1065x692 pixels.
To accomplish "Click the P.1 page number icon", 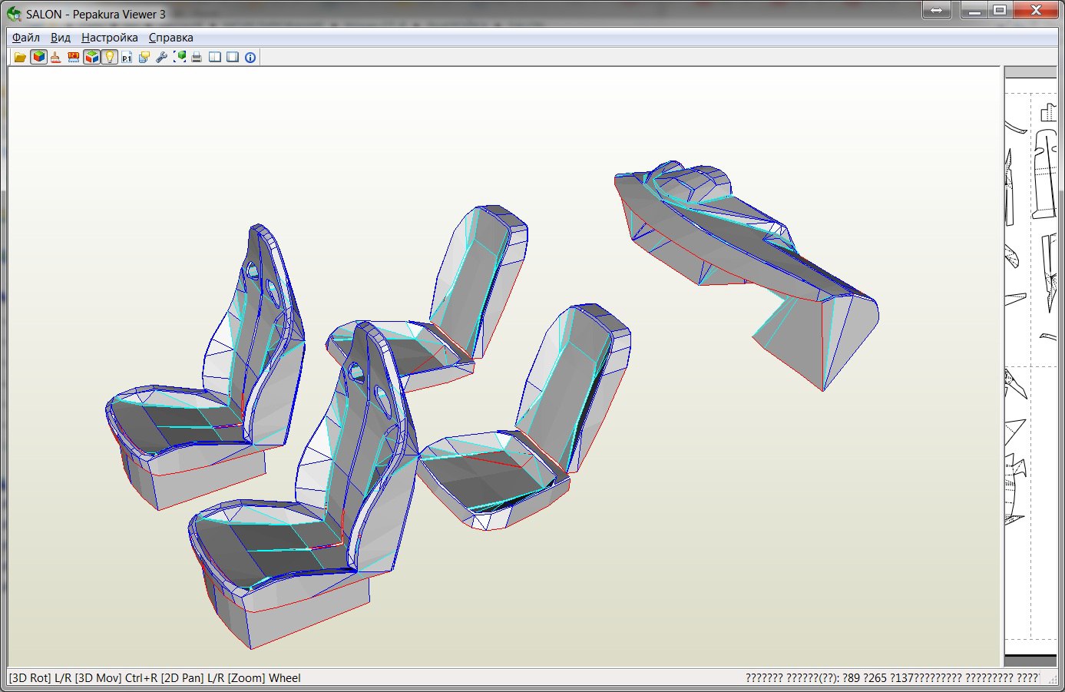I will 127,58.
